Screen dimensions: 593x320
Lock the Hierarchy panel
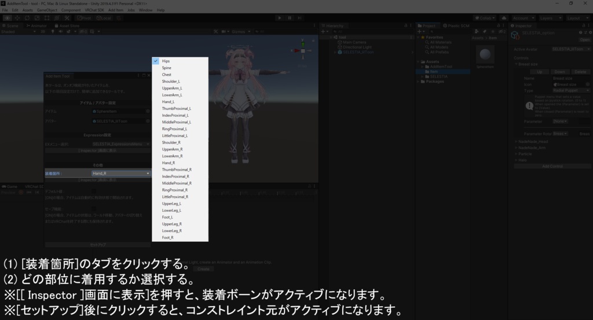click(x=406, y=25)
